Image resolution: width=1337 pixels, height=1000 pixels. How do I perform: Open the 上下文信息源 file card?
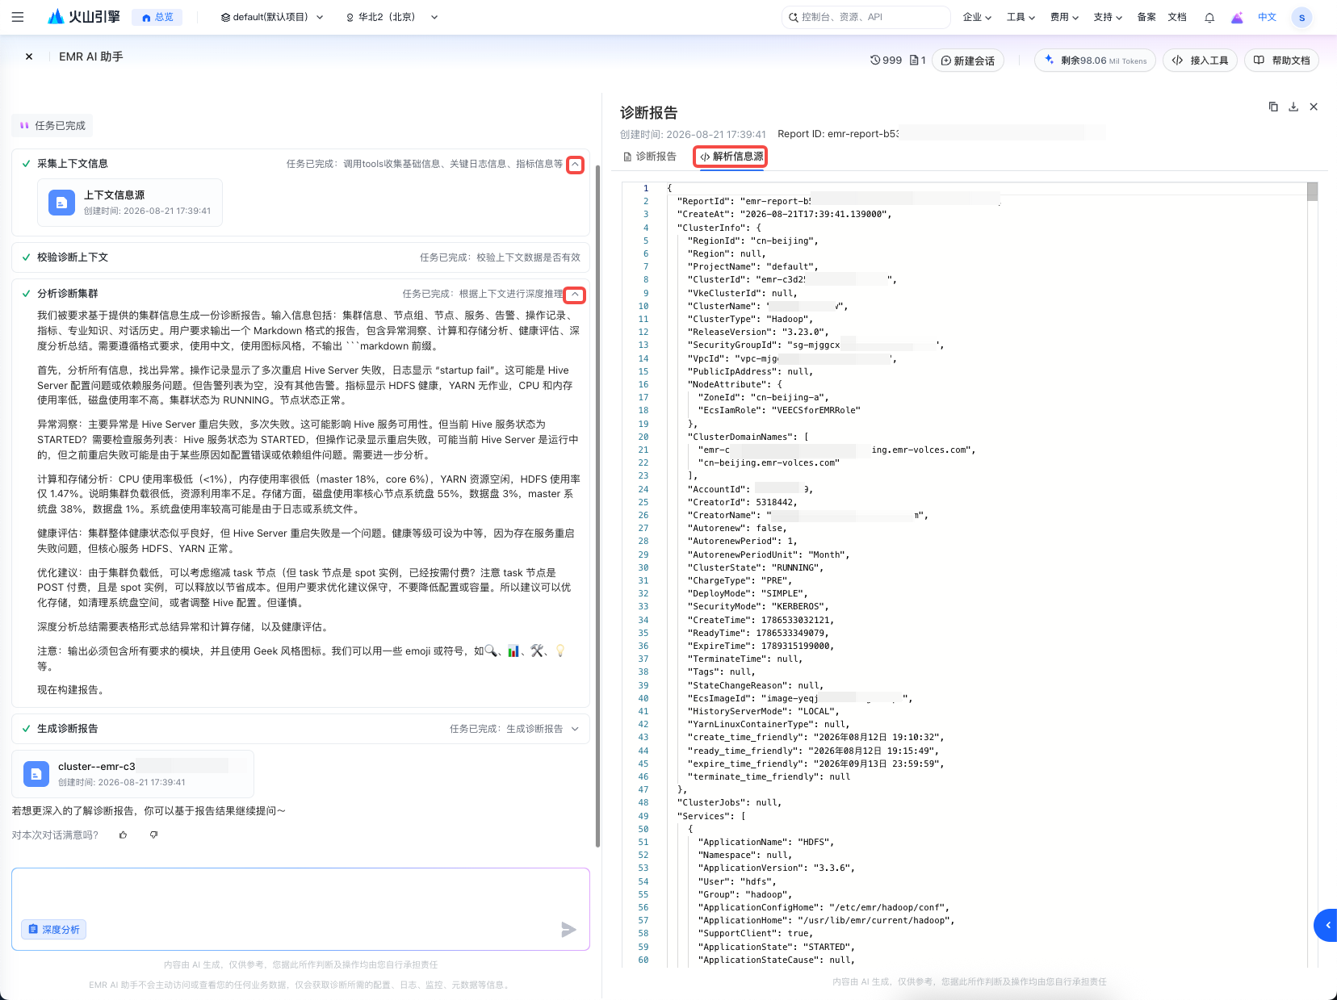(130, 203)
